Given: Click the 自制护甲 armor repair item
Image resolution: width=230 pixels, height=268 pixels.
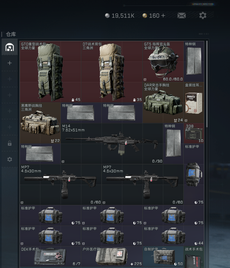Looking at the screenshot, I should click(163, 256).
